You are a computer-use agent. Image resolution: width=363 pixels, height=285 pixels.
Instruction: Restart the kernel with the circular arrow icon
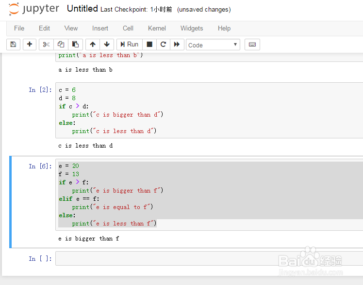pos(163,45)
